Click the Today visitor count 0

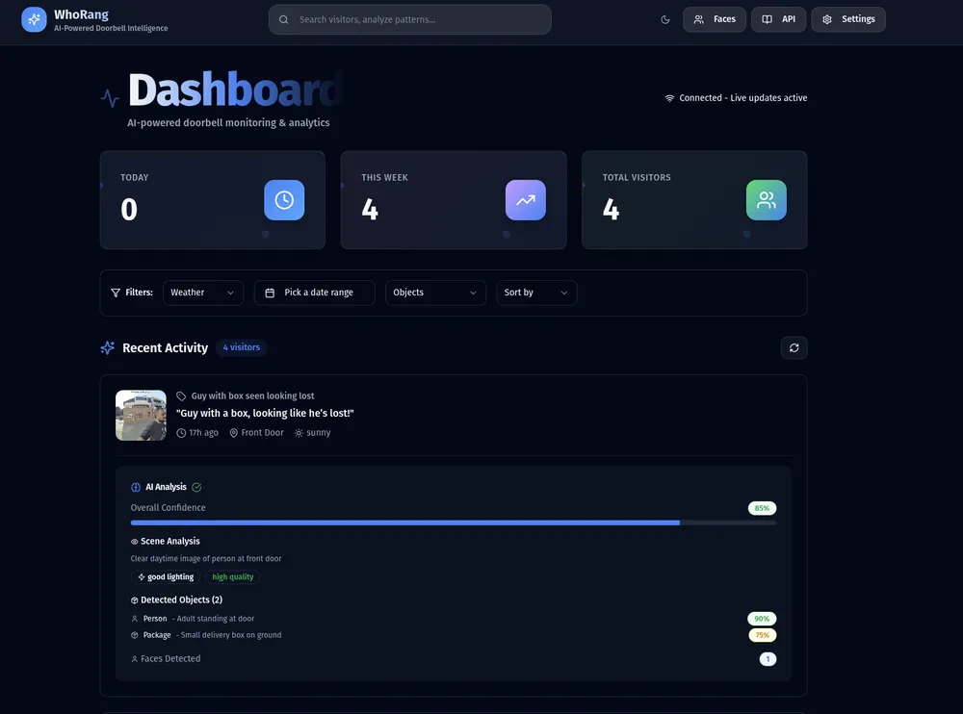point(129,210)
